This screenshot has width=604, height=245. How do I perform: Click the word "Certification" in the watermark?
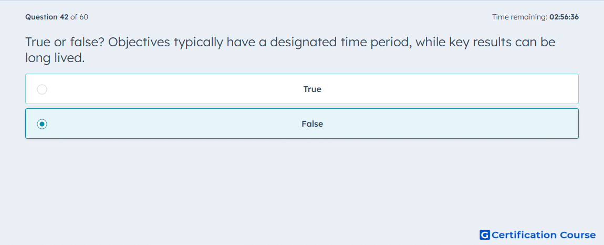pos(525,234)
